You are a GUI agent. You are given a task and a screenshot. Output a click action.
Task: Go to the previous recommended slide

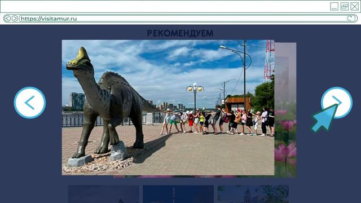pyautogui.click(x=30, y=103)
